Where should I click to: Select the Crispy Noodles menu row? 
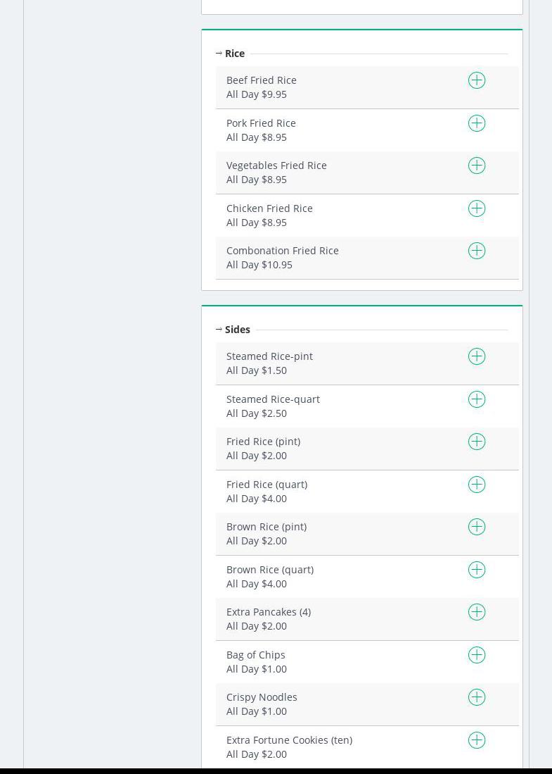tap(338, 704)
